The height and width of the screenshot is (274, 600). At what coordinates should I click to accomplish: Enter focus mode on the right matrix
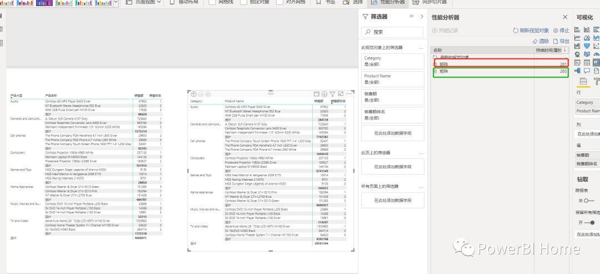pyautogui.click(x=341, y=94)
